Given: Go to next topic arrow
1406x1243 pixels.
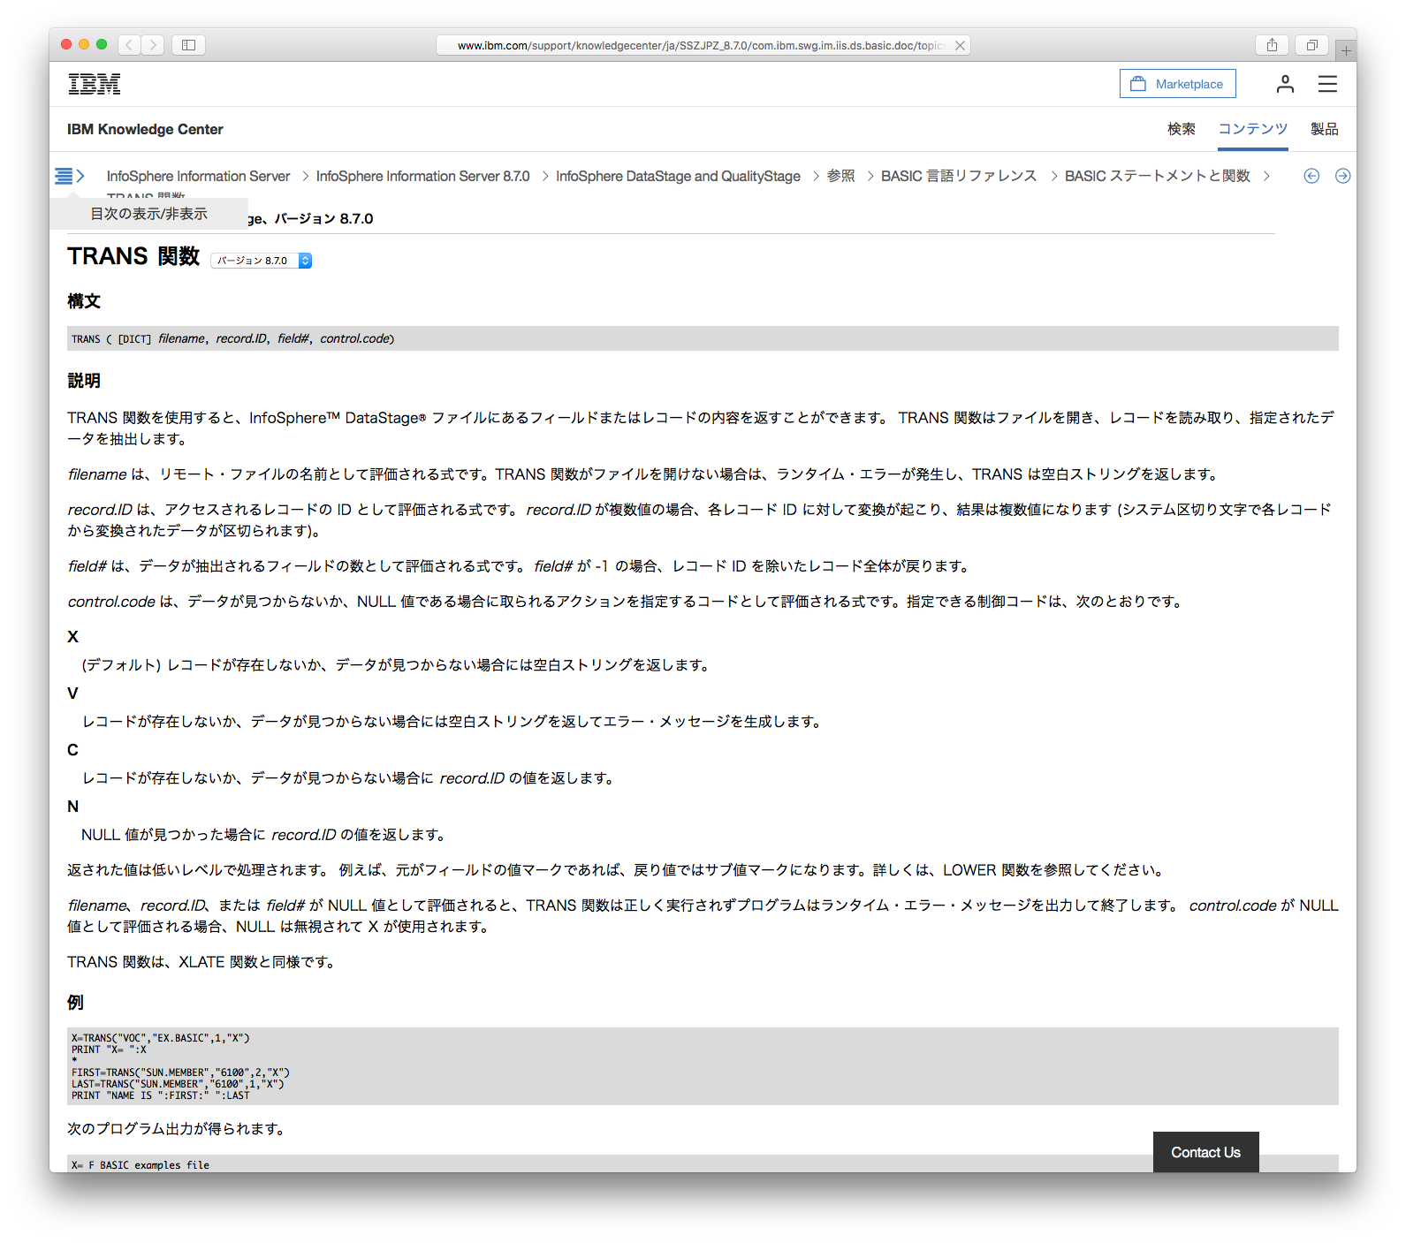Looking at the screenshot, I should tap(1342, 176).
